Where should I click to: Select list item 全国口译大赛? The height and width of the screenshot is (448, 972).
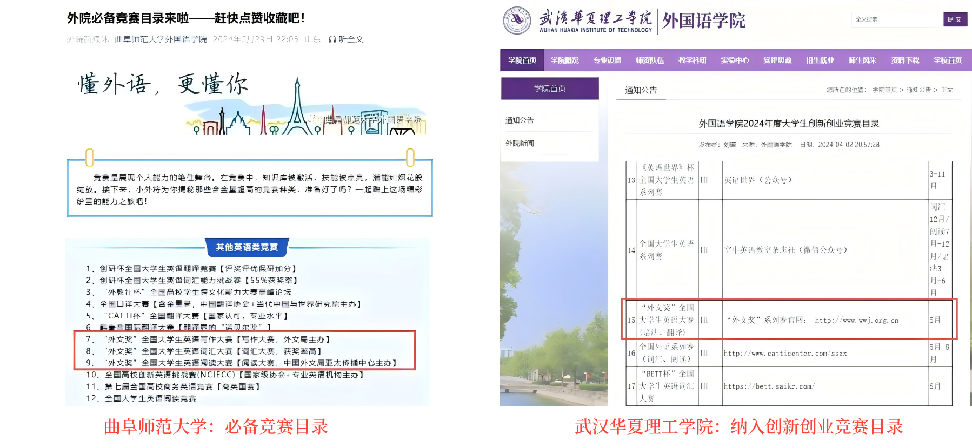(x=224, y=304)
